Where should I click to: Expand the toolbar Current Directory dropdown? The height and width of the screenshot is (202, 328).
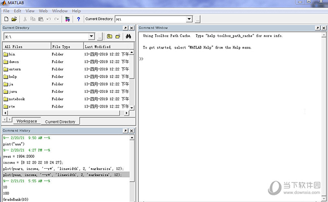click(189, 19)
